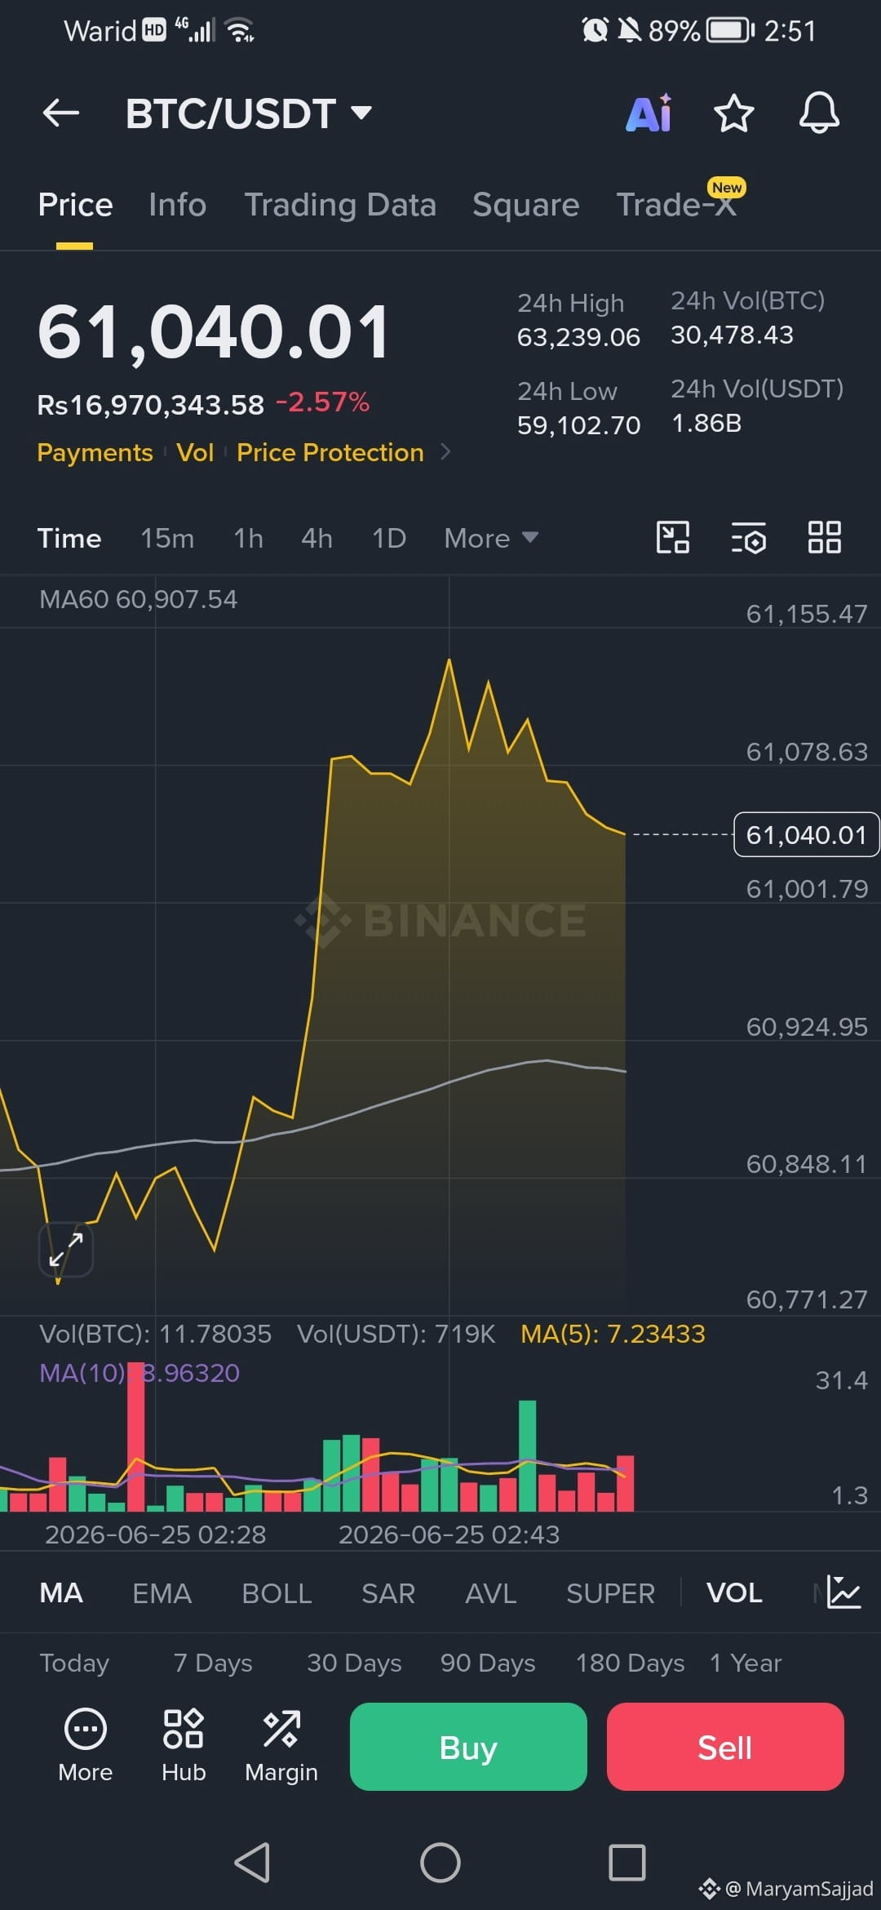Select the 1D interval
881x1910 pixels.
click(389, 538)
